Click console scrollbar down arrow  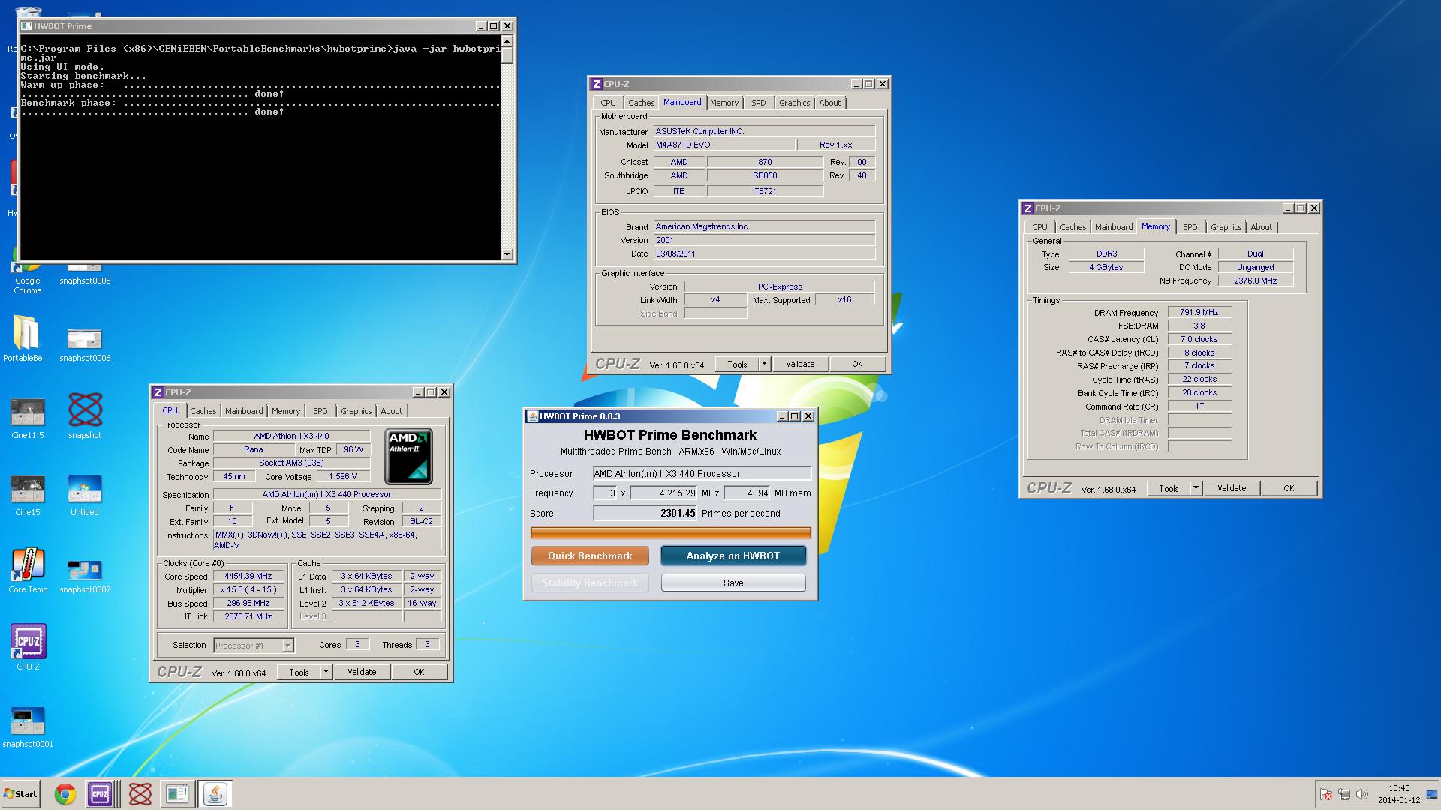pyautogui.click(x=507, y=254)
